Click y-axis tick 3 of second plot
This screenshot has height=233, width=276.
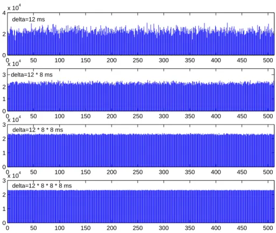pyautogui.click(x=4, y=75)
